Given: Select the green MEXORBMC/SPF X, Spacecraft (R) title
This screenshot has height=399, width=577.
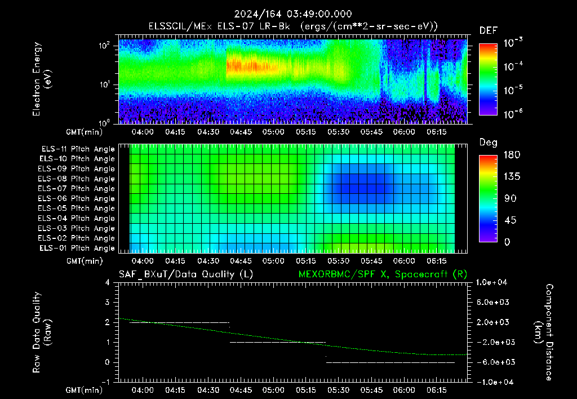Looking at the screenshot, I should (x=383, y=274).
